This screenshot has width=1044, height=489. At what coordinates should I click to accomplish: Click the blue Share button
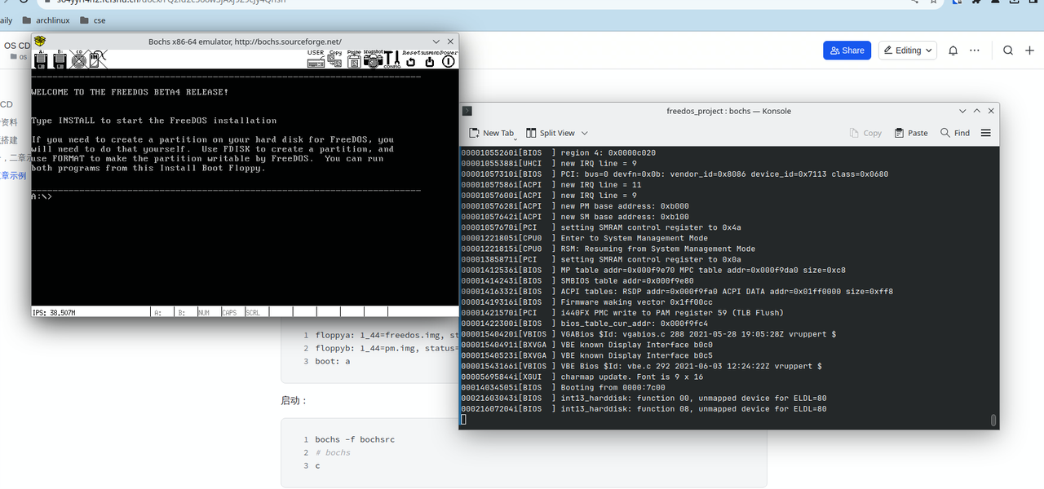coord(847,51)
